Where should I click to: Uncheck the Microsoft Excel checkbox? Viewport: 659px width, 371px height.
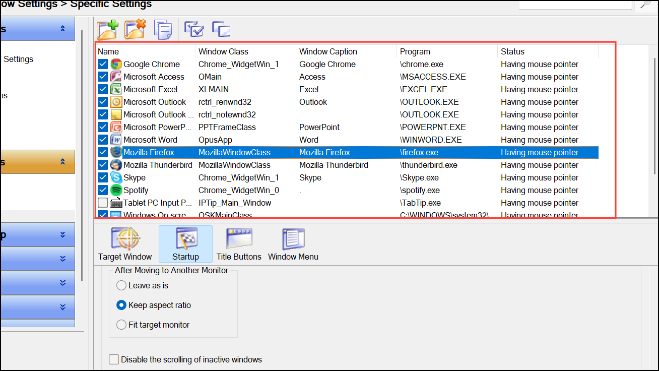[x=103, y=89]
